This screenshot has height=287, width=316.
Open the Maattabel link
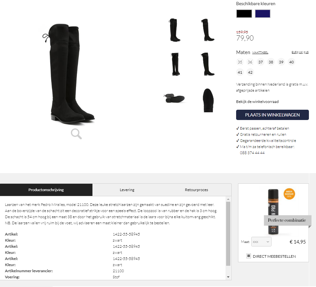pos(260,52)
